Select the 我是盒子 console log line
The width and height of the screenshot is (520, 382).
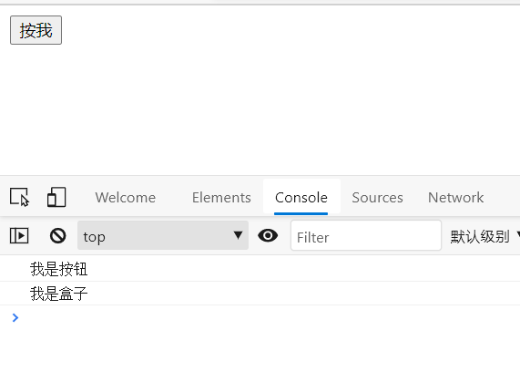260,294
